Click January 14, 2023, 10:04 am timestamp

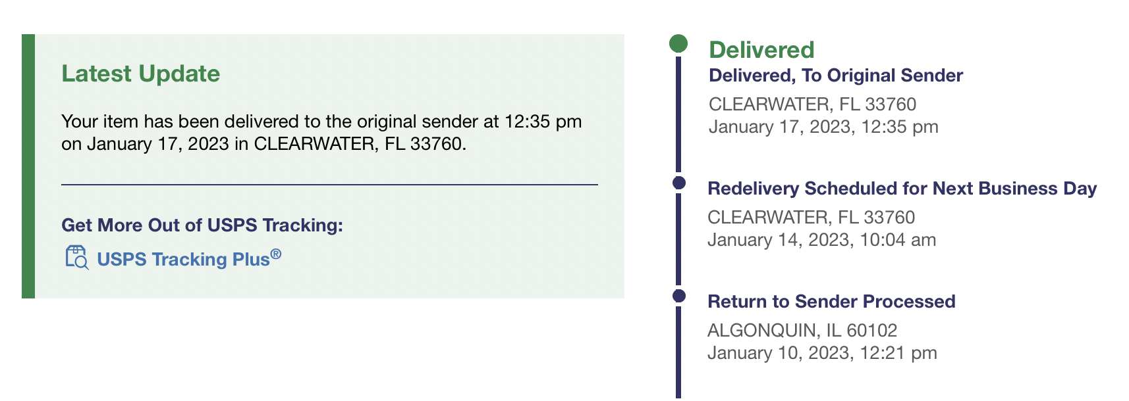821,240
